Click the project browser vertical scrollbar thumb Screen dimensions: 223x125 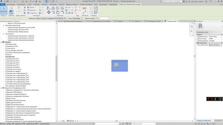click(56, 68)
